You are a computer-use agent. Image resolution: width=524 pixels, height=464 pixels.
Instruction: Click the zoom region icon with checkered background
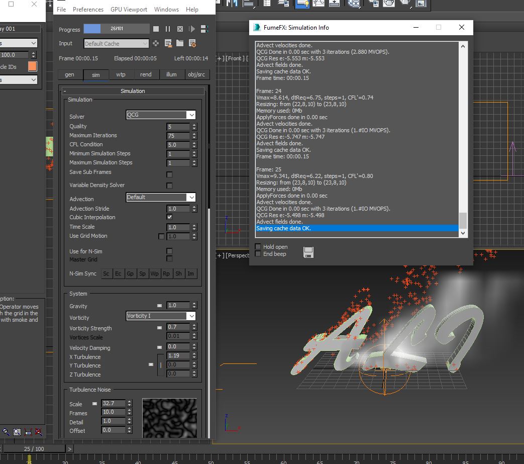(17, 432)
